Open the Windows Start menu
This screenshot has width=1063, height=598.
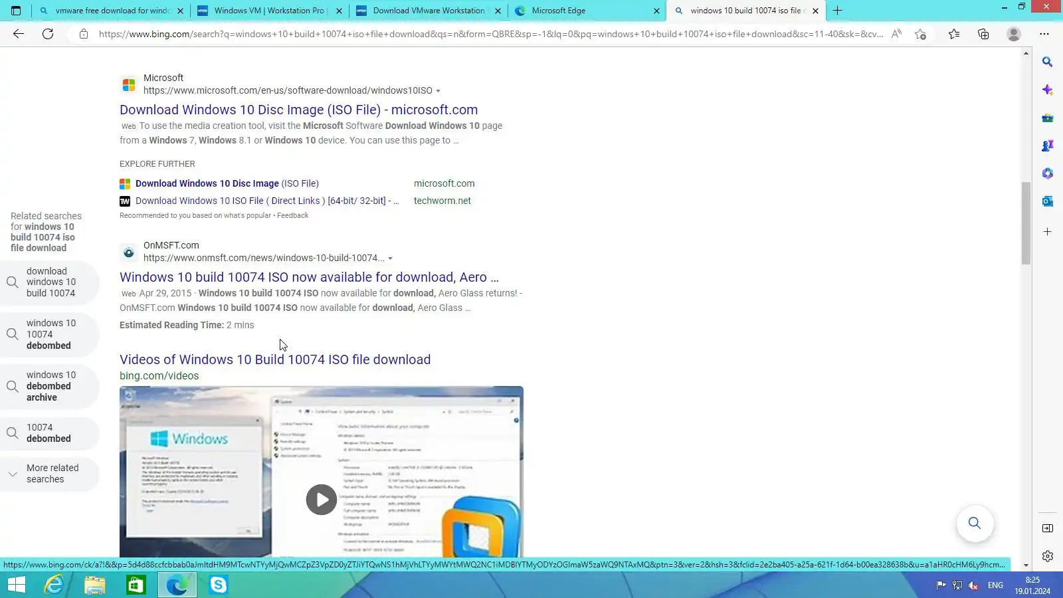click(x=16, y=585)
